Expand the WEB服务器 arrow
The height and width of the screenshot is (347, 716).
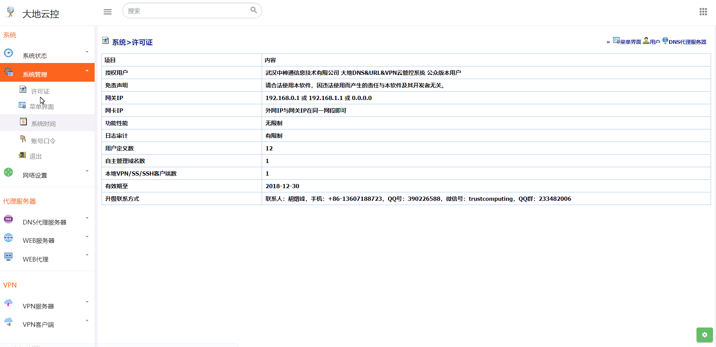(87, 237)
